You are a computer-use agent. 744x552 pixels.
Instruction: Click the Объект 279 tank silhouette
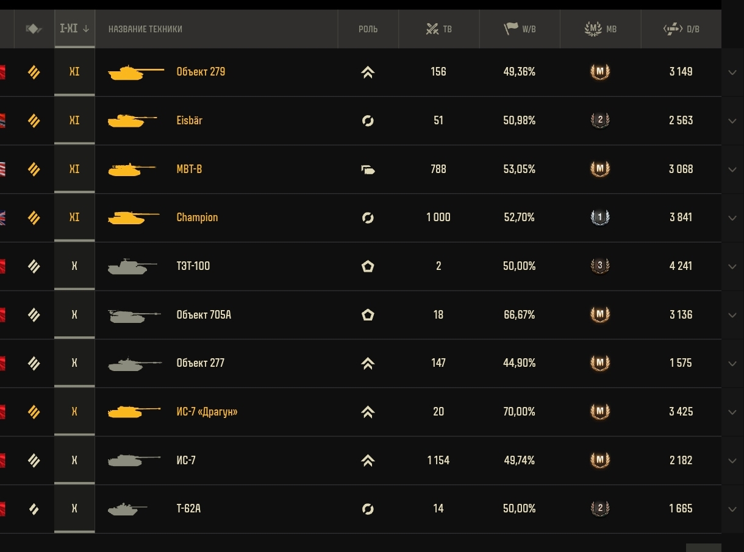pos(135,73)
